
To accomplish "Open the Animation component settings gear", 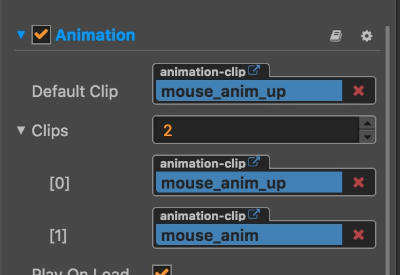I will click(x=367, y=36).
